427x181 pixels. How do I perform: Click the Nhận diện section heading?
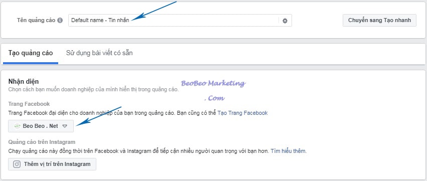24,81
